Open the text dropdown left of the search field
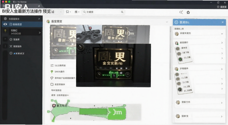This screenshot has width=228, height=125. point(77,12)
